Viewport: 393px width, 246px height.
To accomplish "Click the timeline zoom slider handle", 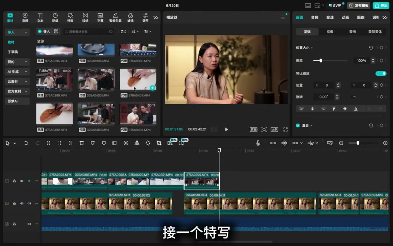I will point(358,143).
